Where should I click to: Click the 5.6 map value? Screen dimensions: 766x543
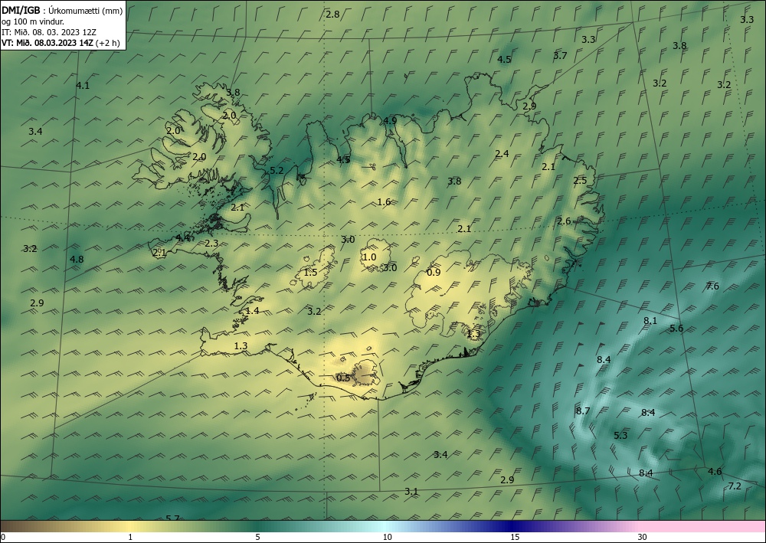pos(676,329)
